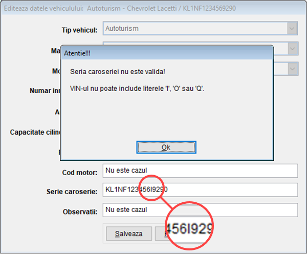The width and height of the screenshot is (307, 254).
Task: Click the large magnified VIN callout circle
Action: click(x=189, y=226)
